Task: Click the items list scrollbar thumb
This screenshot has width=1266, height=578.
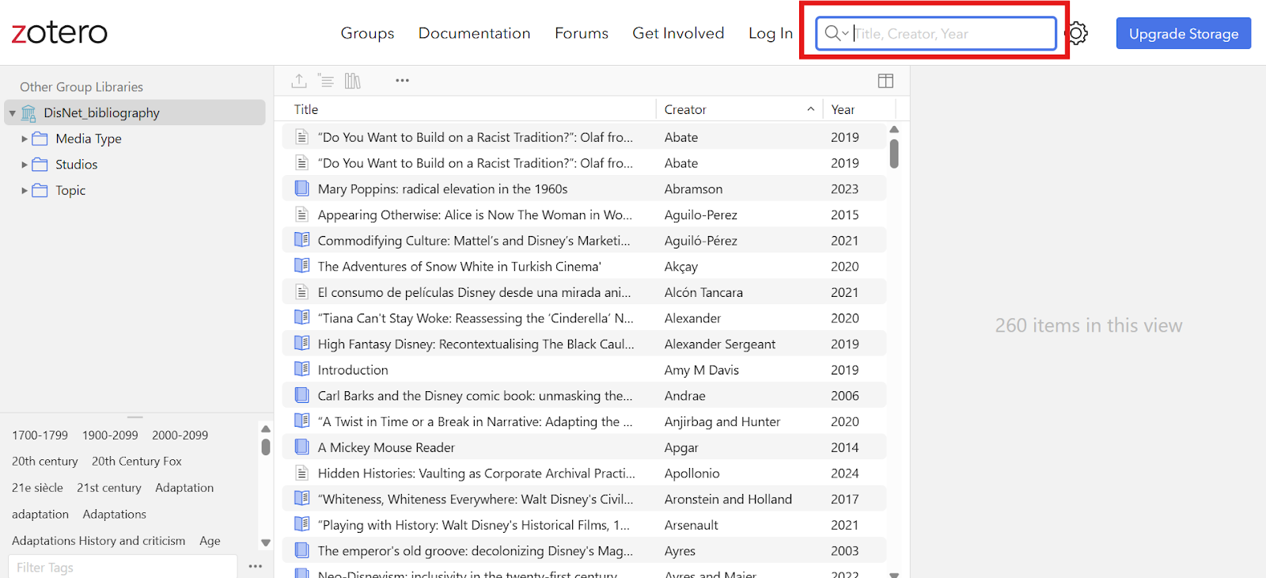Action: (x=894, y=154)
